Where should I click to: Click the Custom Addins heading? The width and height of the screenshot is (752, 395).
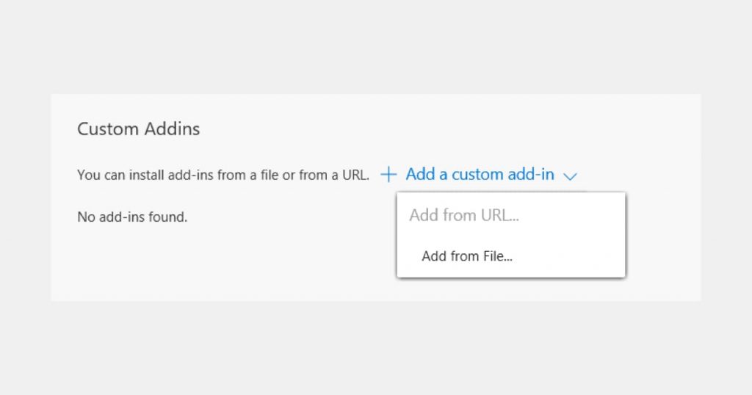pos(139,129)
